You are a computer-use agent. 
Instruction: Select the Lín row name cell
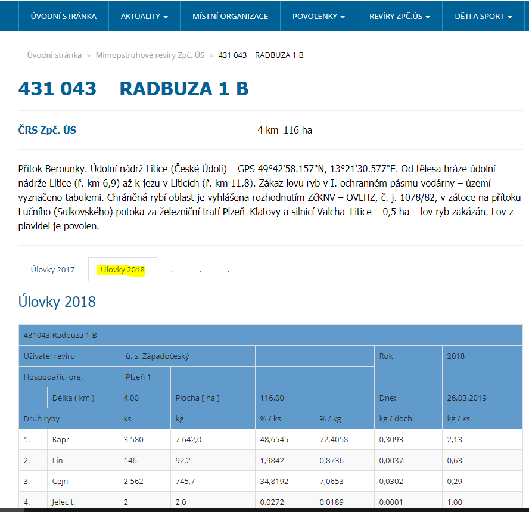[57, 460]
